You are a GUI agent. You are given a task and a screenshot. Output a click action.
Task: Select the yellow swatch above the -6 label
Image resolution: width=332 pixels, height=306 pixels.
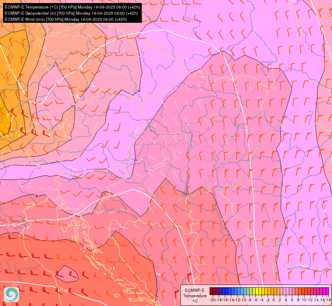click(x=257, y=291)
